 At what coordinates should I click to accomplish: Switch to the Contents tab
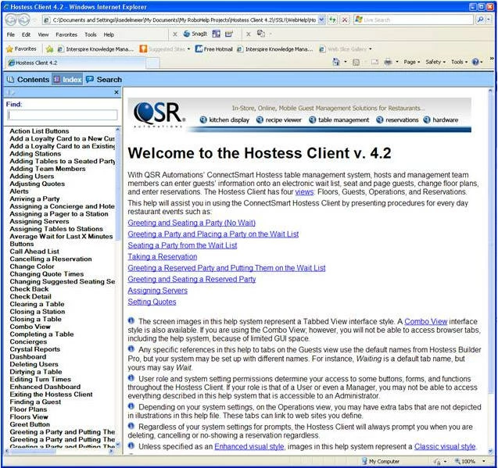(28, 80)
